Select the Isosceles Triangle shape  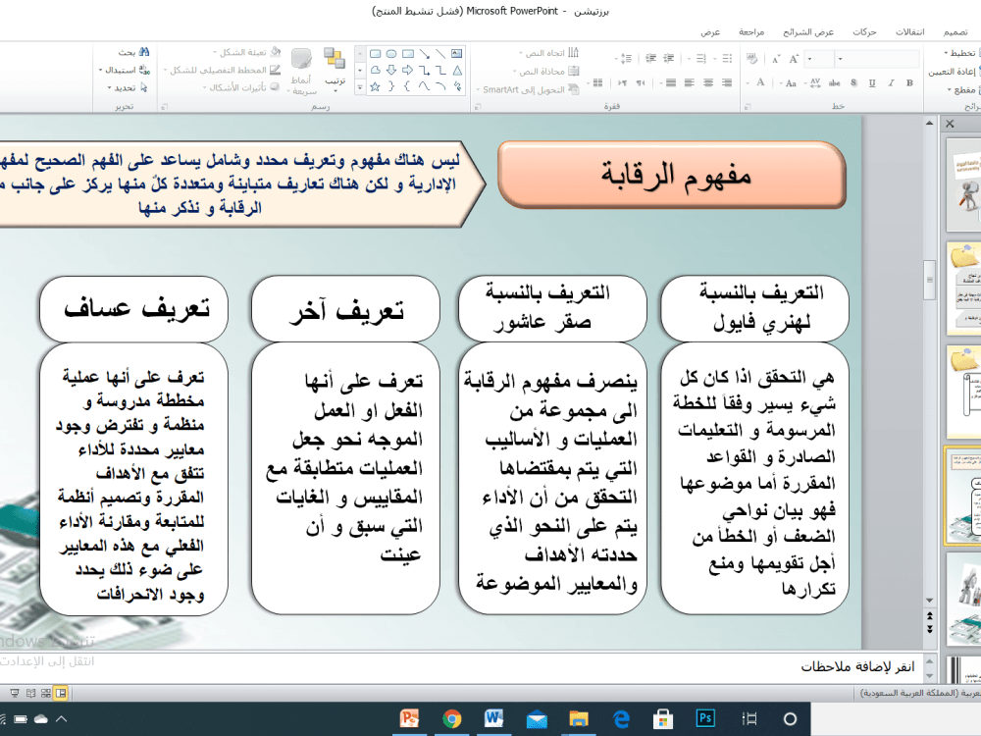[457, 70]
